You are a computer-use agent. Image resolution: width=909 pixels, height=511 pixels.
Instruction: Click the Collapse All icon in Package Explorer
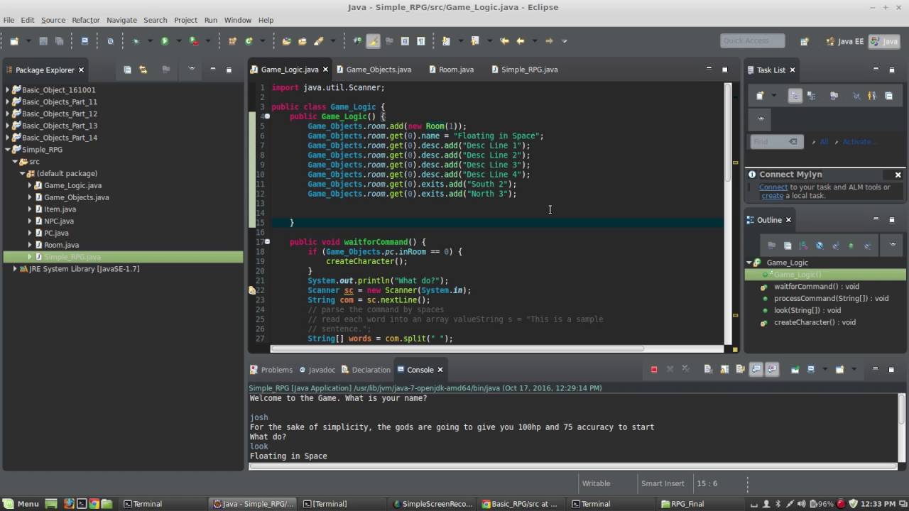click(127, 70)
